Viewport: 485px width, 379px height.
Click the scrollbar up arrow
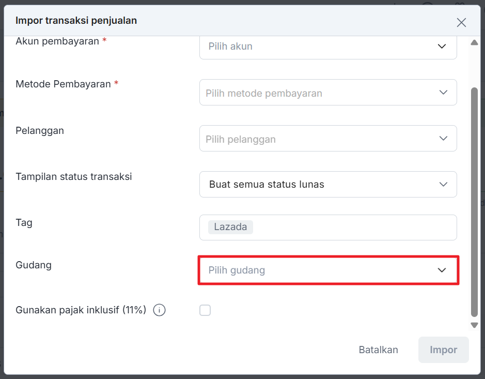tap(474, 42)
